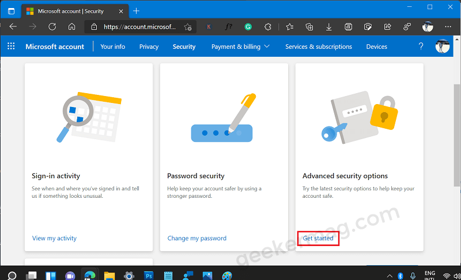Minimize the Edge browser window
461x280 pixels.
[x=410, y=7]
